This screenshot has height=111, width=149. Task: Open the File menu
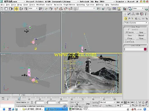click(x=3, y=5)
